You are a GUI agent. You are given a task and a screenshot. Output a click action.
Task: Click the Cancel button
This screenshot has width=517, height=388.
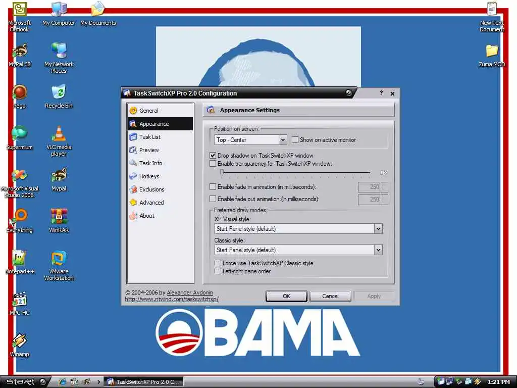(330, 296)
